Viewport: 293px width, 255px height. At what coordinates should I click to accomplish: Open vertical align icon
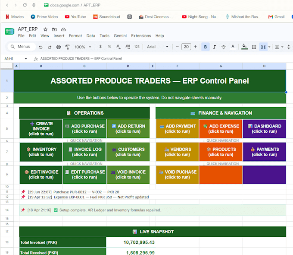[289, 47]
